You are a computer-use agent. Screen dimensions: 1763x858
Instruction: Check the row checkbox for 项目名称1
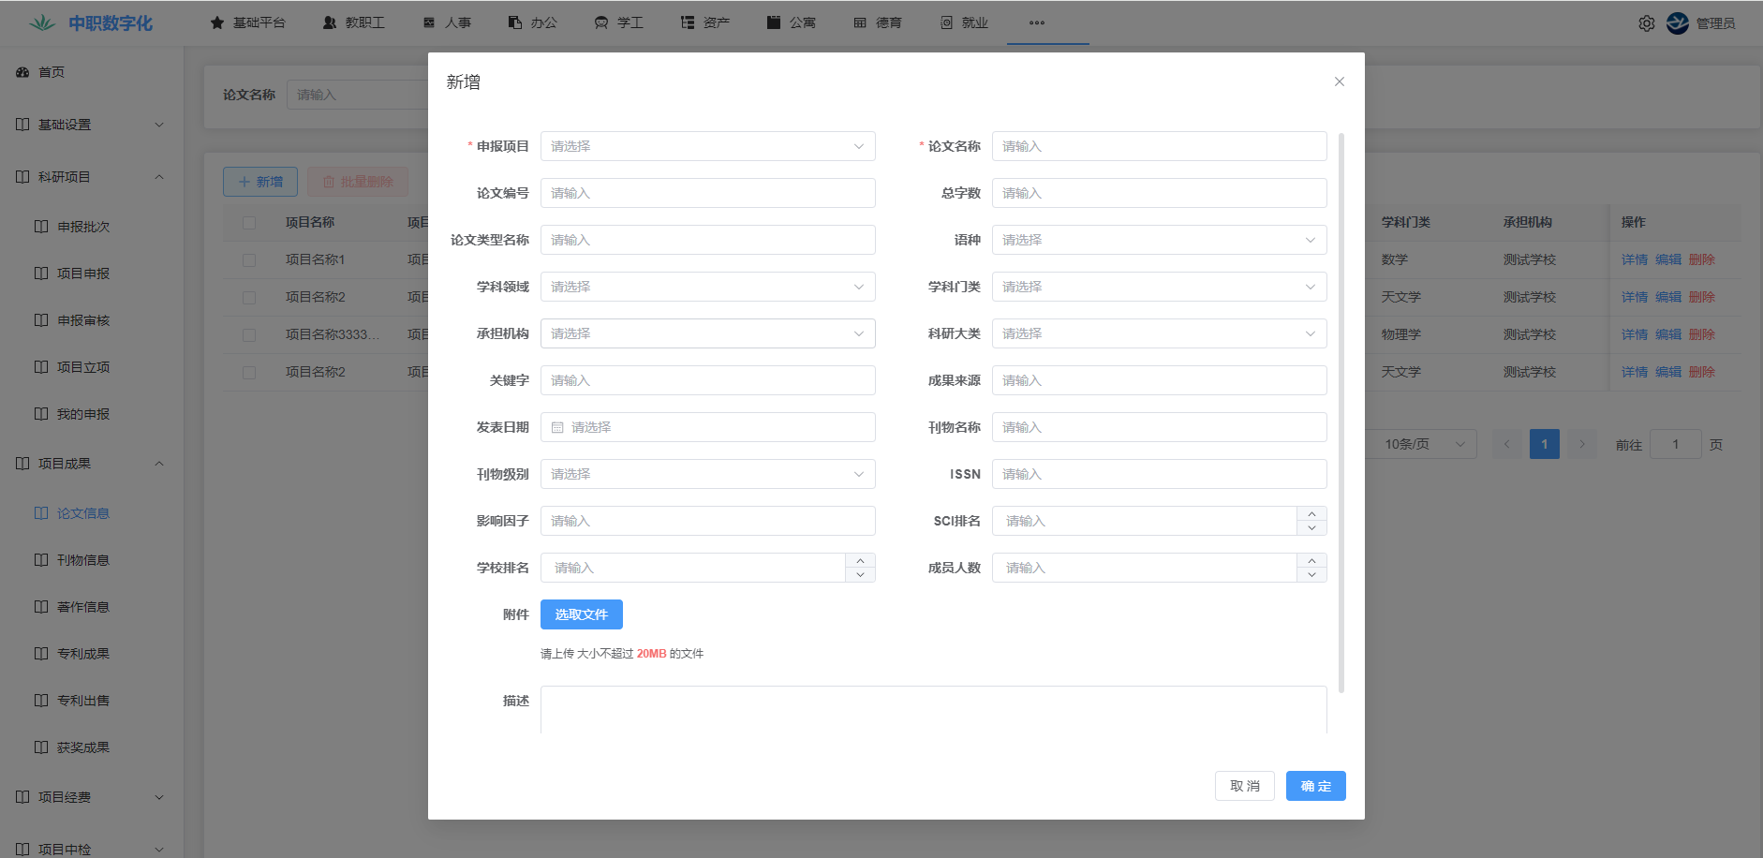coord(249,260)
